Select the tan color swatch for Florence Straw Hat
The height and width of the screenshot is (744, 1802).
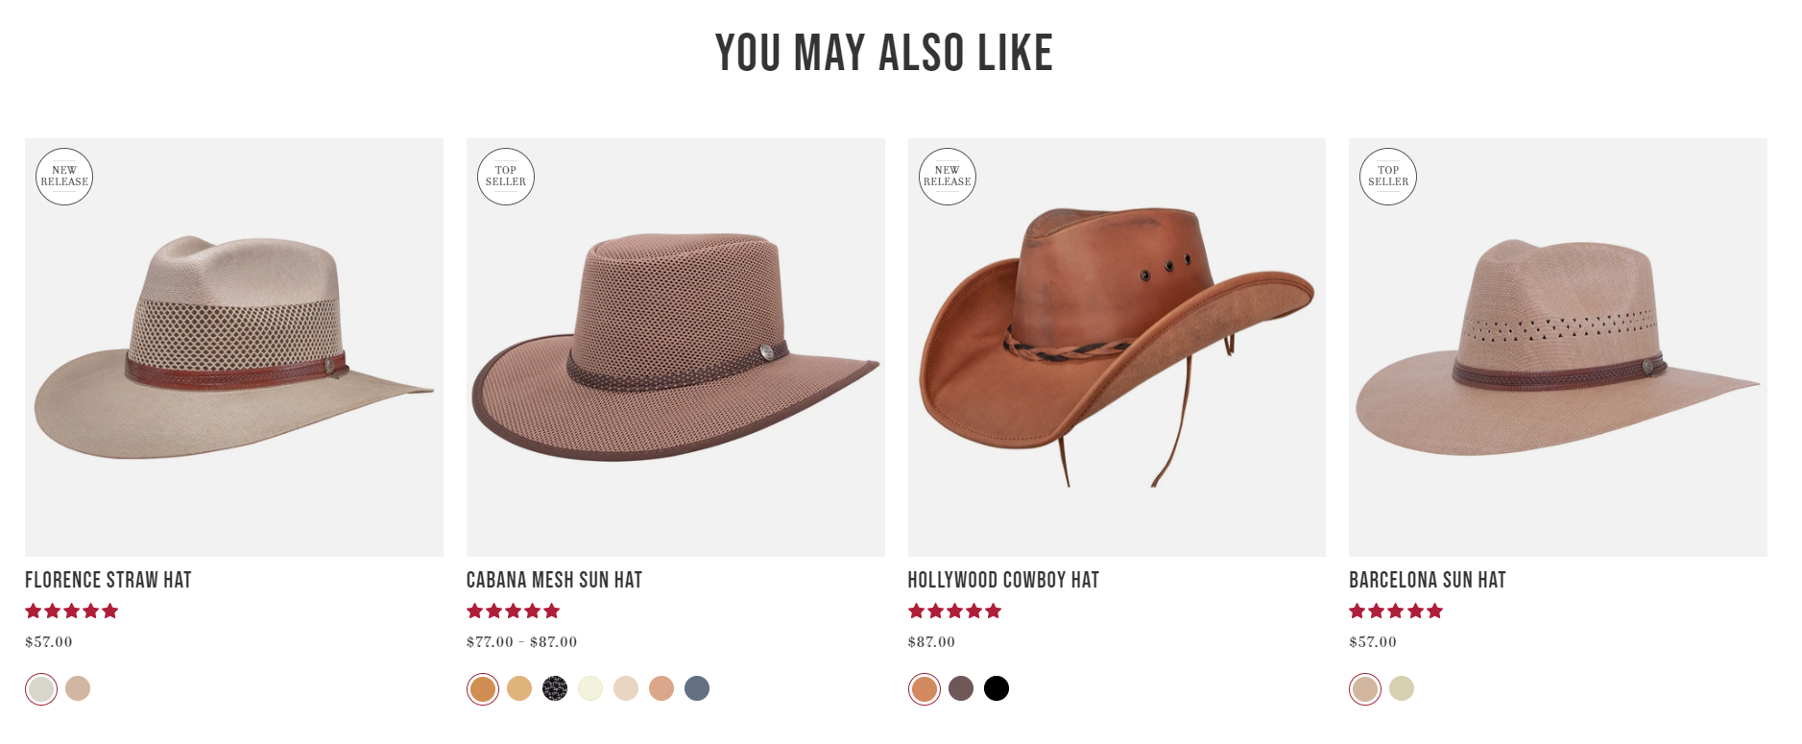click(x=78, y=688)
